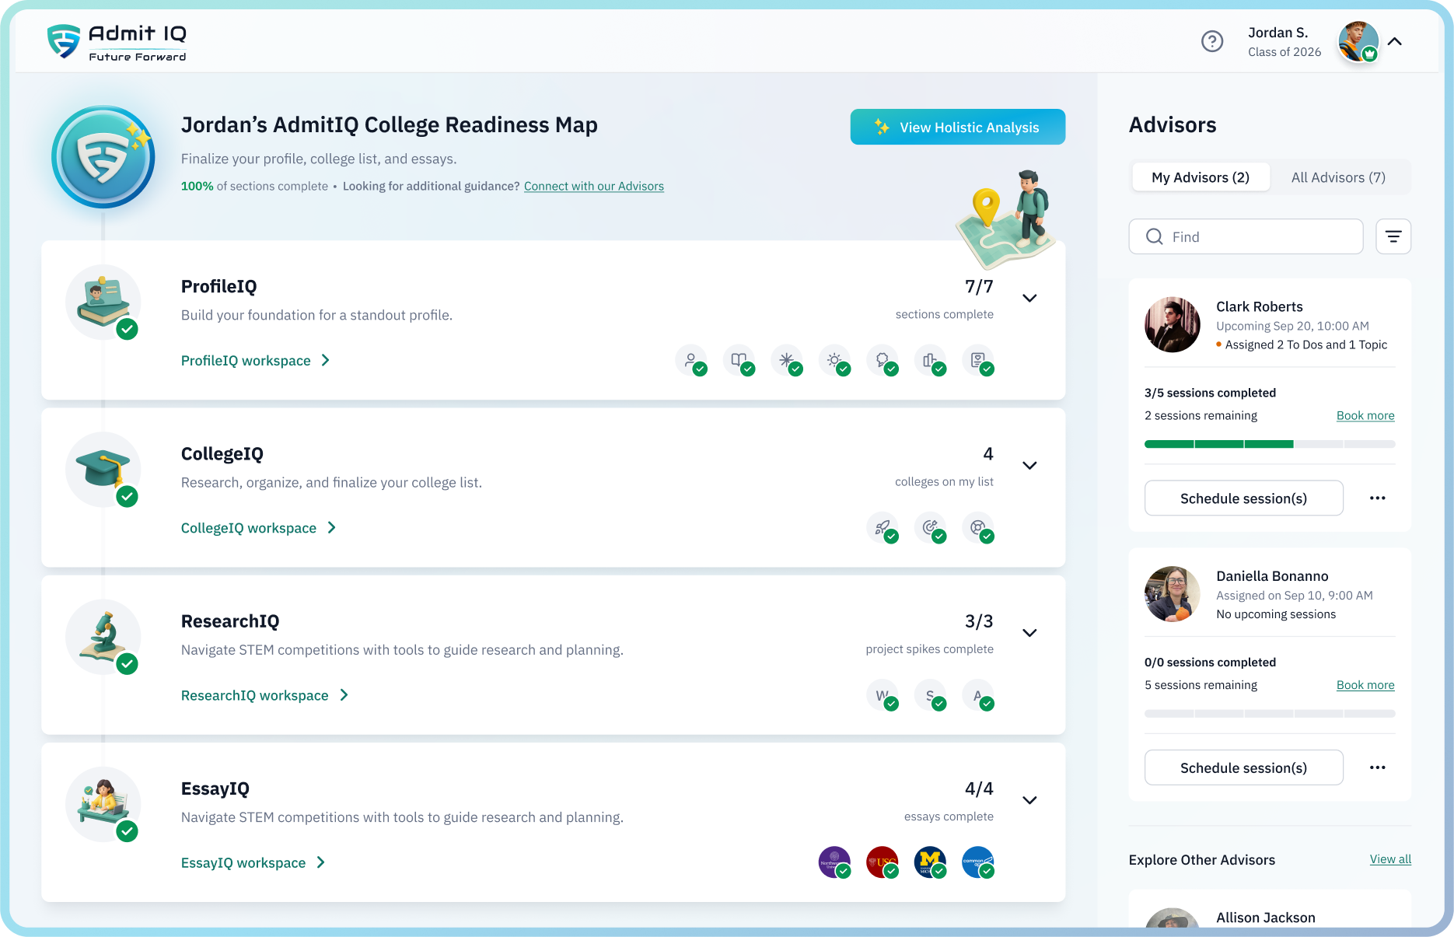Screen dimensions: 1454x937
Task: Collapse the Jordan S. account menu
Action: [1395, 42]
